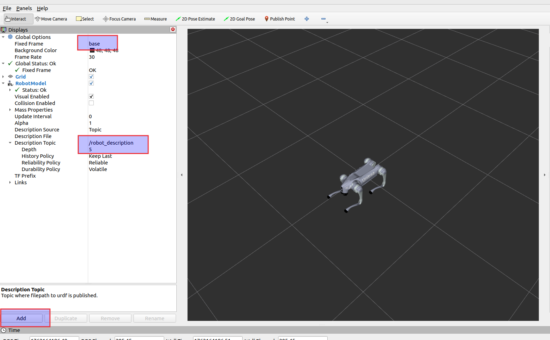Collapse the Description Topic node

[10, 143]
